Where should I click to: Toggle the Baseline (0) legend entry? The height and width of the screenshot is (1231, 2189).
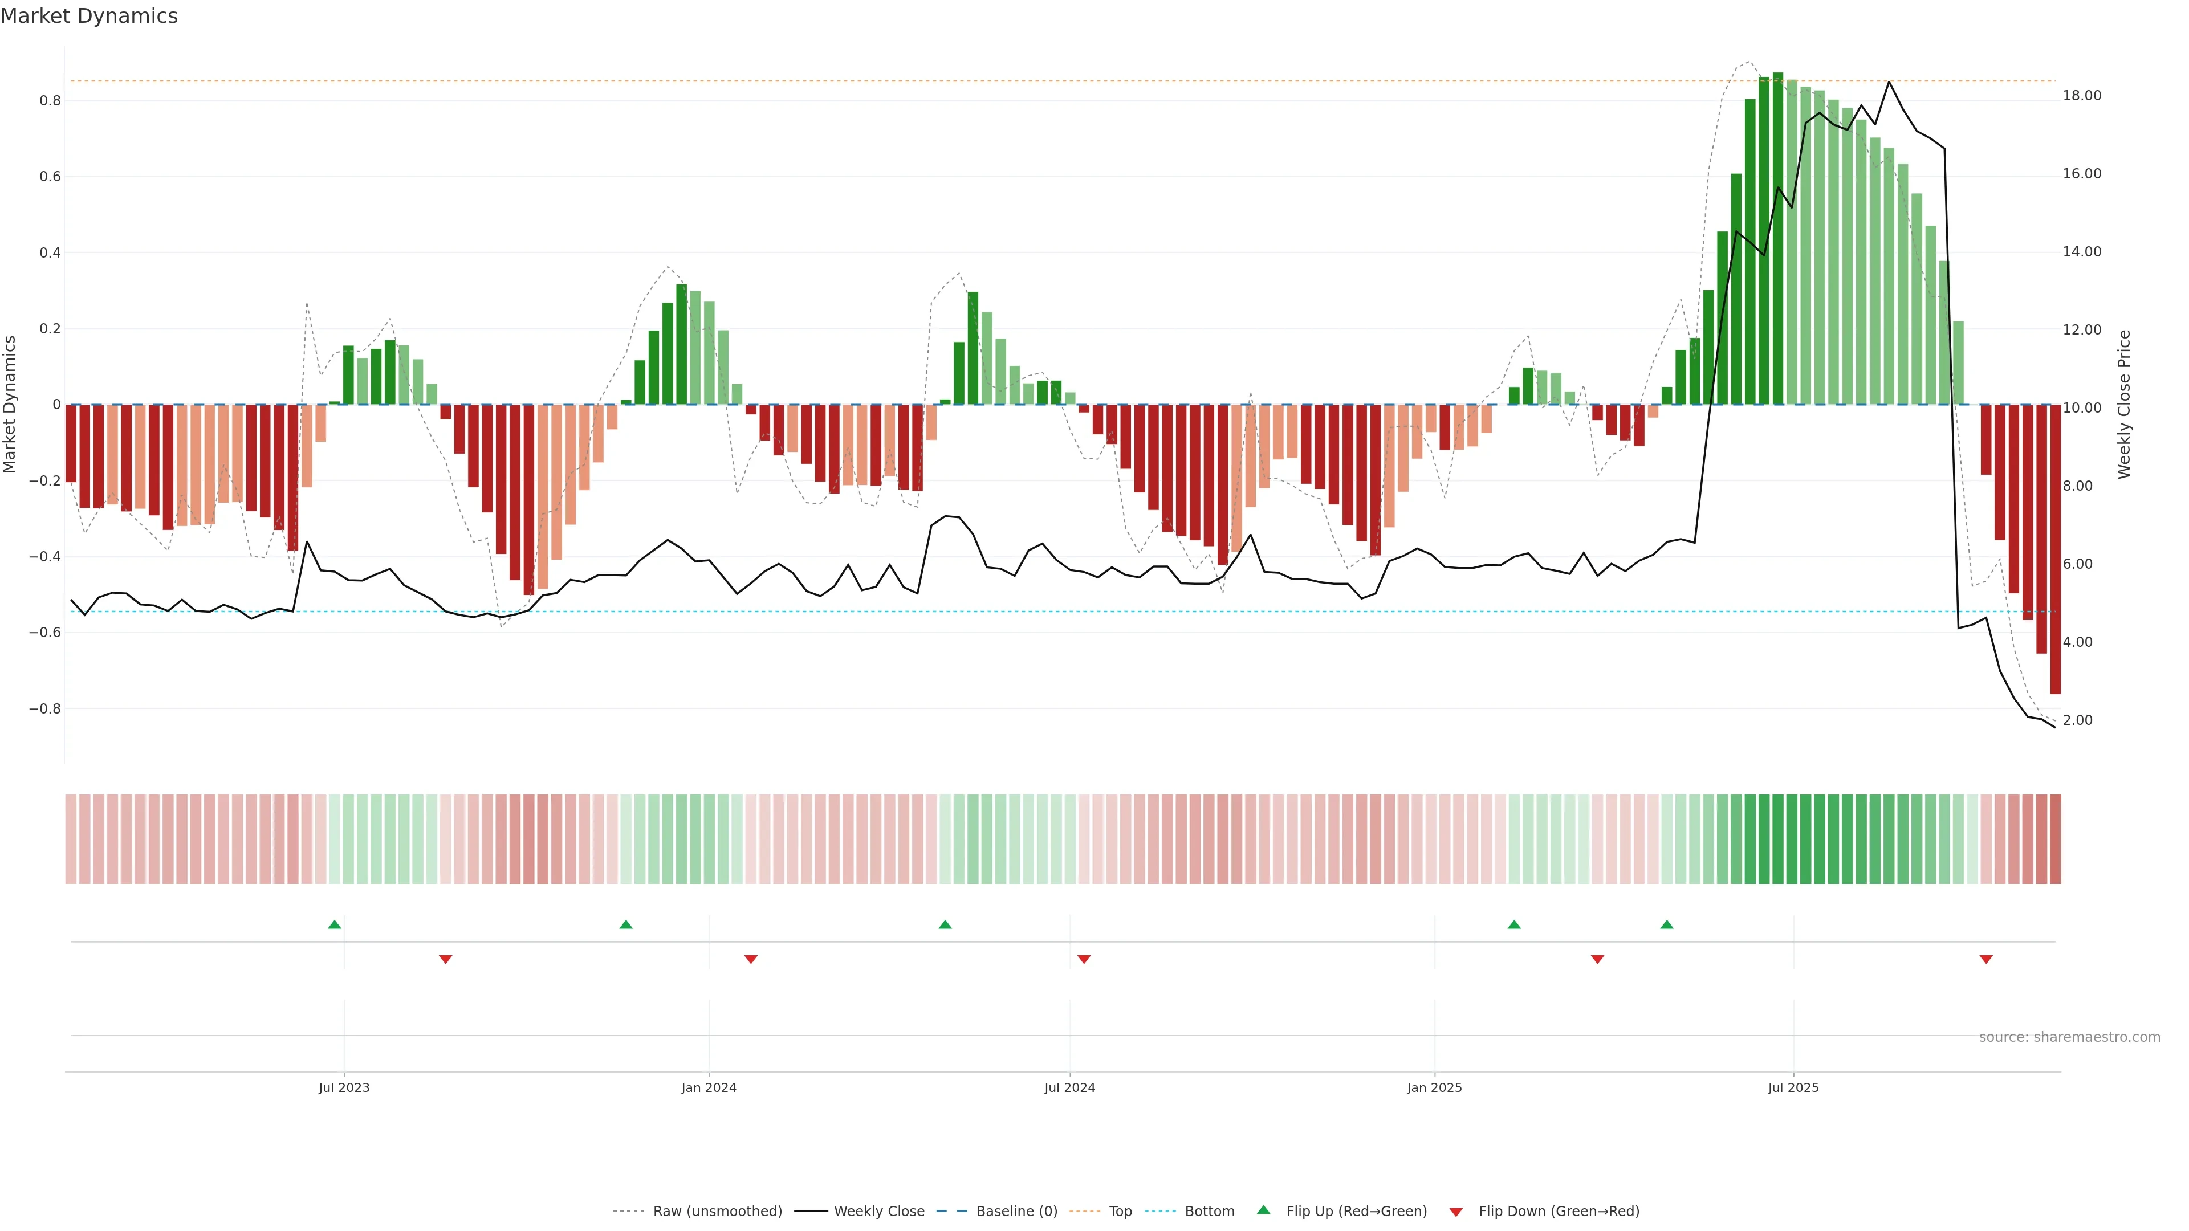[x=1016, y=1212]
